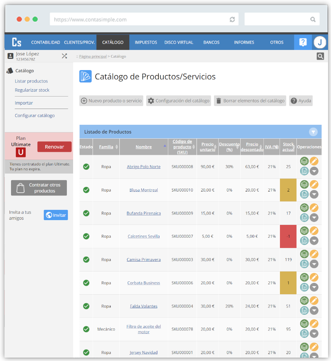Open the user profile J avatar
This screenshot has height=361, width=331.
click(x=320, y=42)
